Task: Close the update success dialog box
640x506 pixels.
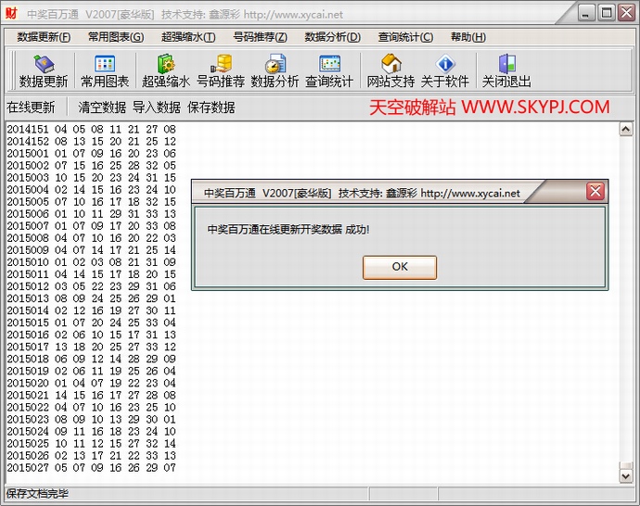Action: tap(595, 193)
